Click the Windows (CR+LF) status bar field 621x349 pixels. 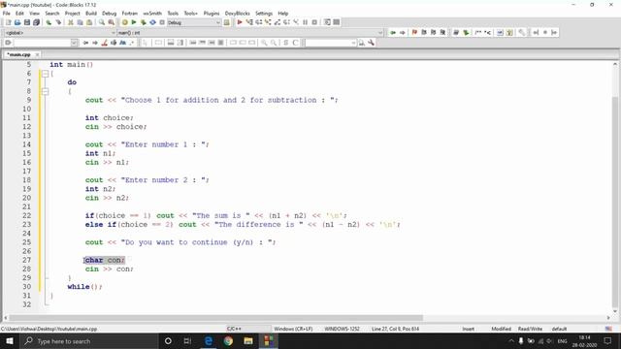293,329
